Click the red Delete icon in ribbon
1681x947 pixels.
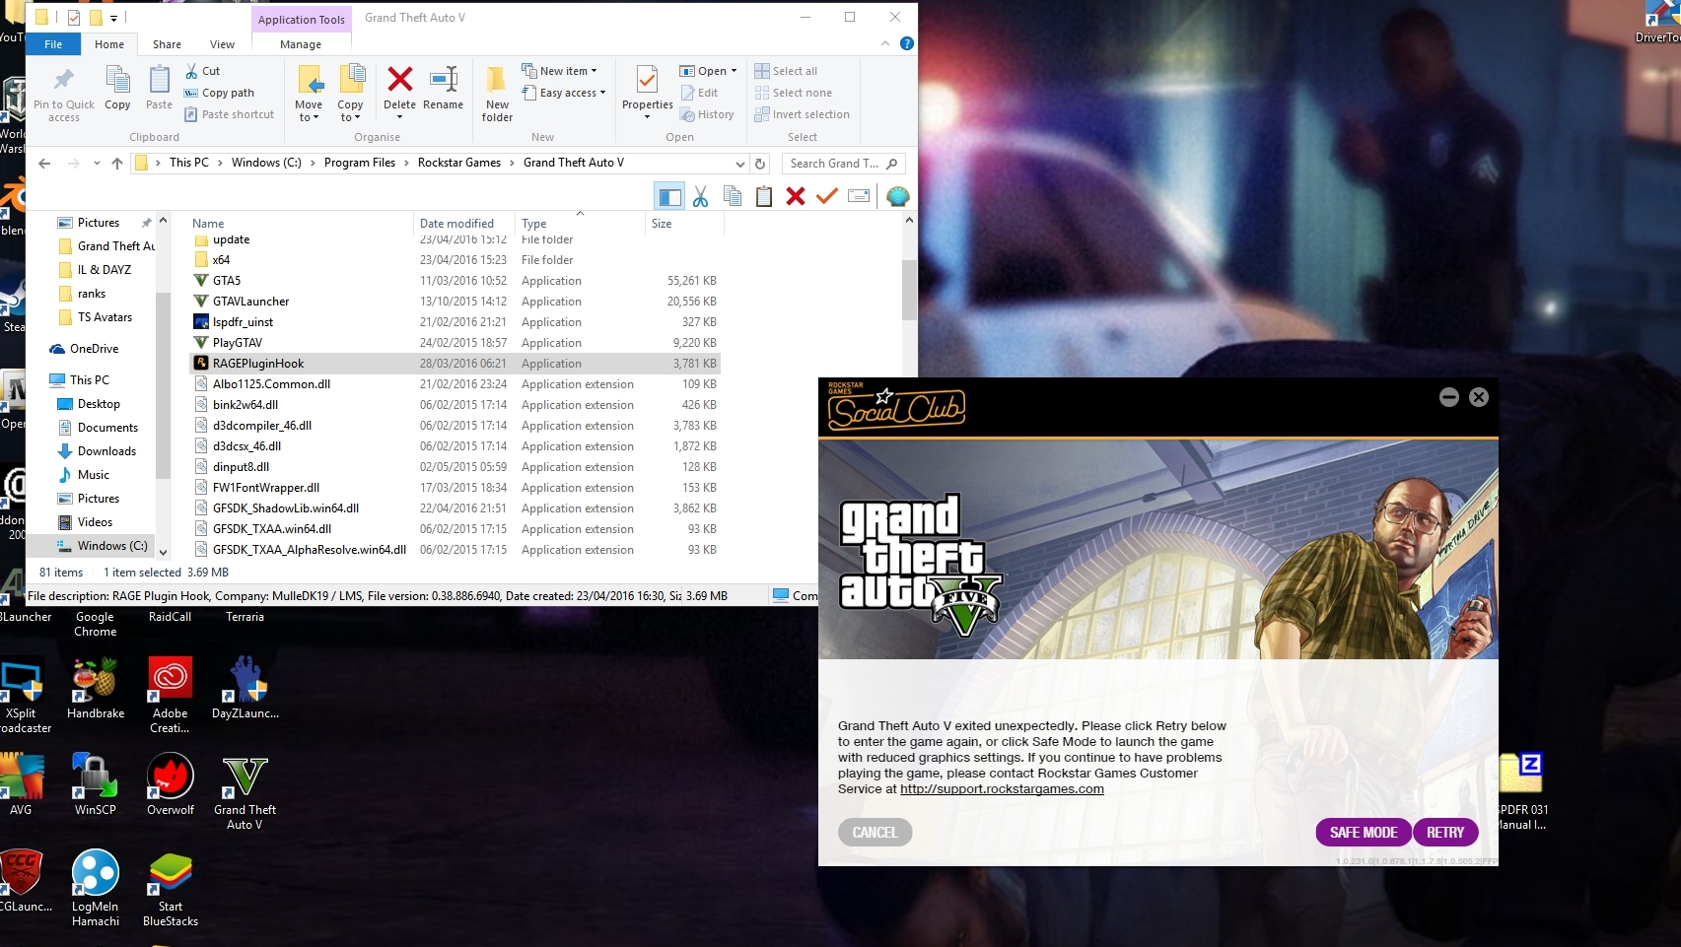click(x=399, y=79)
